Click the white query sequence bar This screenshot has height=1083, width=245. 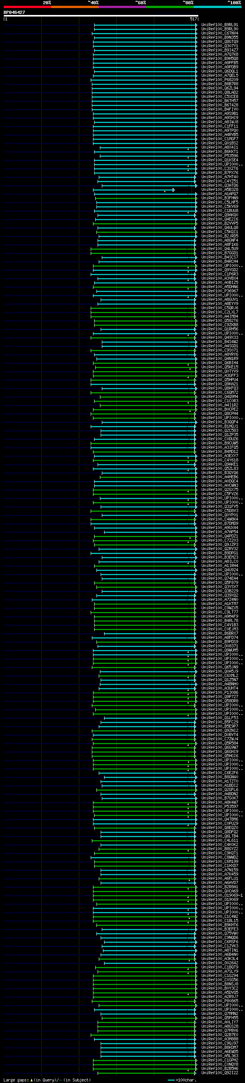tap(101, 15)
